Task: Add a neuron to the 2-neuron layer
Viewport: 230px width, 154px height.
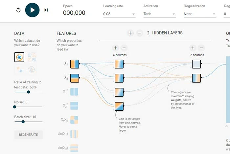Action: (x=193, y=48)
